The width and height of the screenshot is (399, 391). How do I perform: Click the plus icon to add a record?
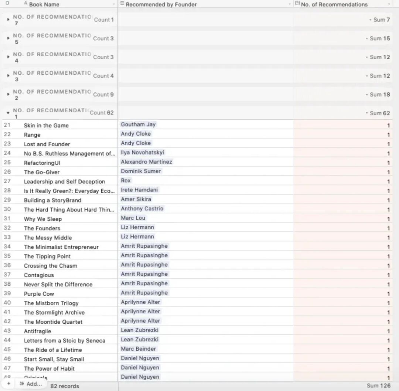(8, 384)
